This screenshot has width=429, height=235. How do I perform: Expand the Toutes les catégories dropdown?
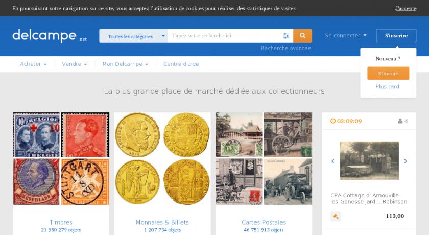pos(133,36)
